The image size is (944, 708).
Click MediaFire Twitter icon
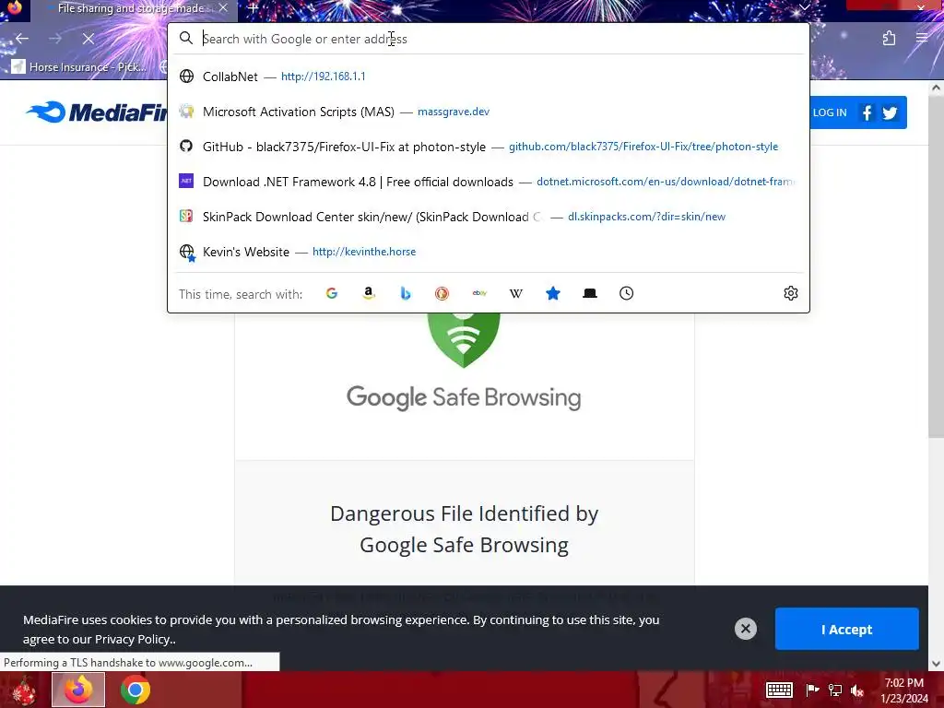(x=890, y=112)
